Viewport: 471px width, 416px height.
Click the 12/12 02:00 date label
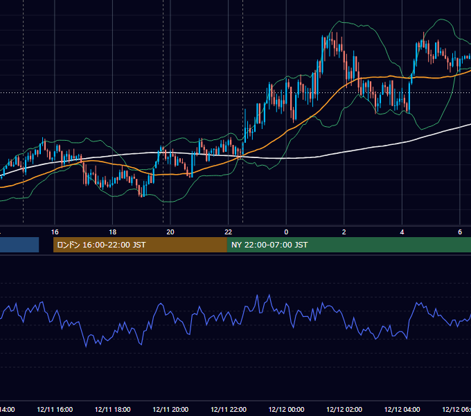pyautogui.click(x=344, y=409)
